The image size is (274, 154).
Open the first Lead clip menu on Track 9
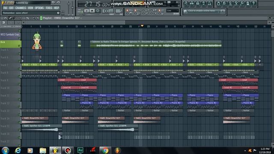point(59,80)
